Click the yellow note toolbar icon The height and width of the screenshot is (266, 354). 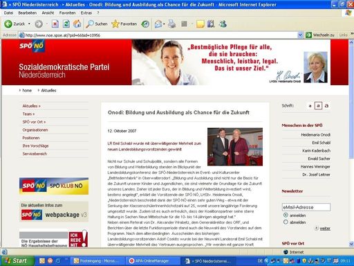(x=200, y=24)
